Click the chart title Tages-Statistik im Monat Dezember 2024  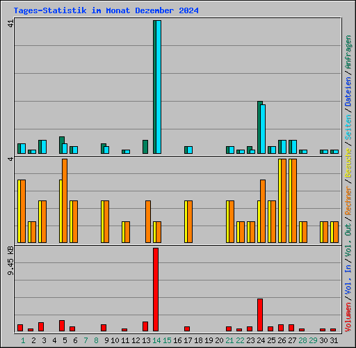(x=106, y=10)
